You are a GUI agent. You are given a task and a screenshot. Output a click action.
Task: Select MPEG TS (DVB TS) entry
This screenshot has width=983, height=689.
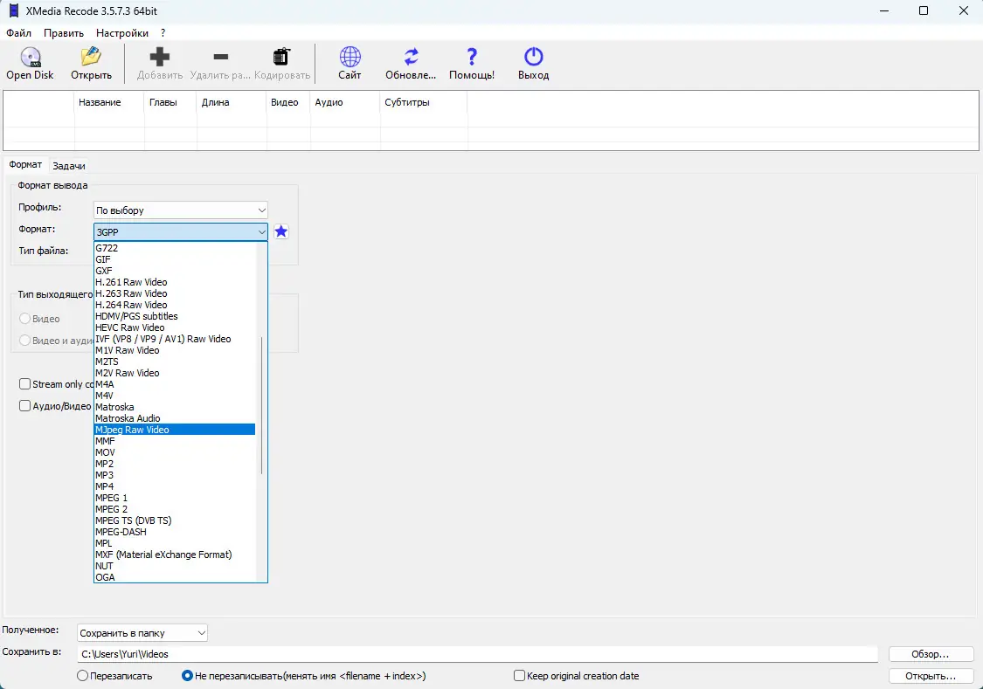pyautogui.click(x=175, y=520)
